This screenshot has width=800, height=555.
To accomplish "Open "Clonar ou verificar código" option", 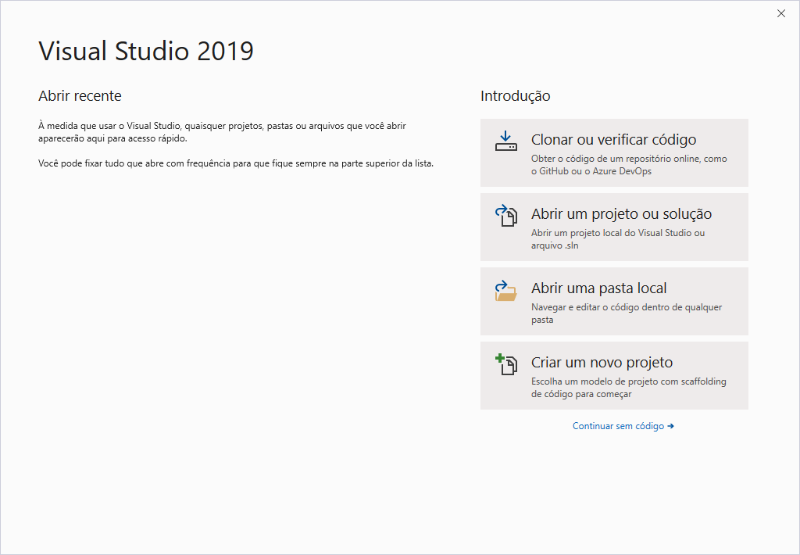I will click(614, 152).
